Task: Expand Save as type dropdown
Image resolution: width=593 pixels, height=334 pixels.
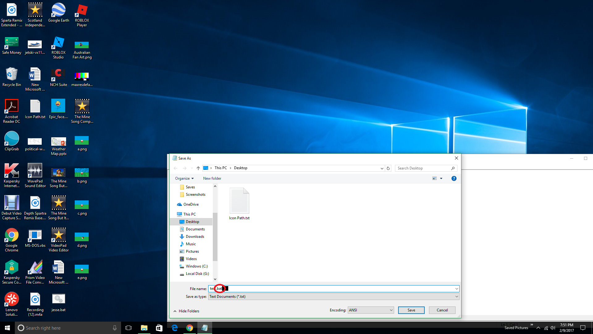Action: click(456, 297)
